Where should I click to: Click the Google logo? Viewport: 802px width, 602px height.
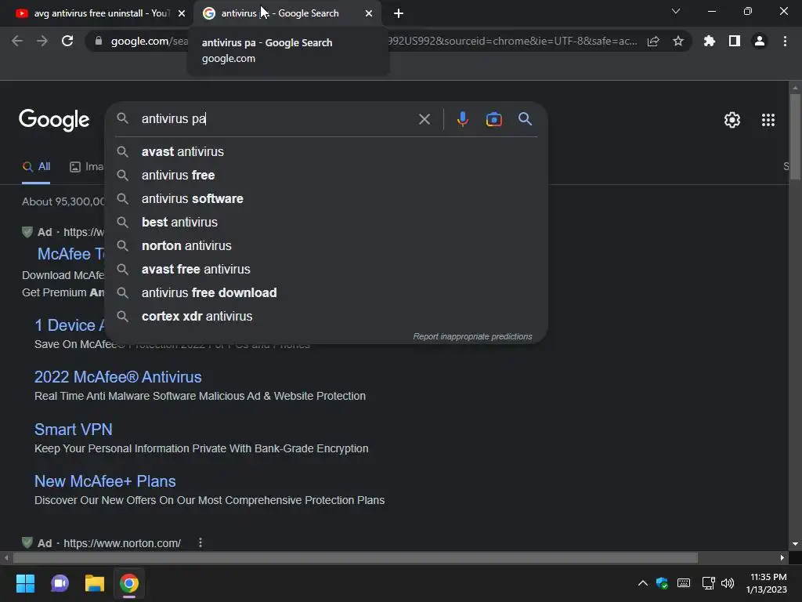coord(54,120)
